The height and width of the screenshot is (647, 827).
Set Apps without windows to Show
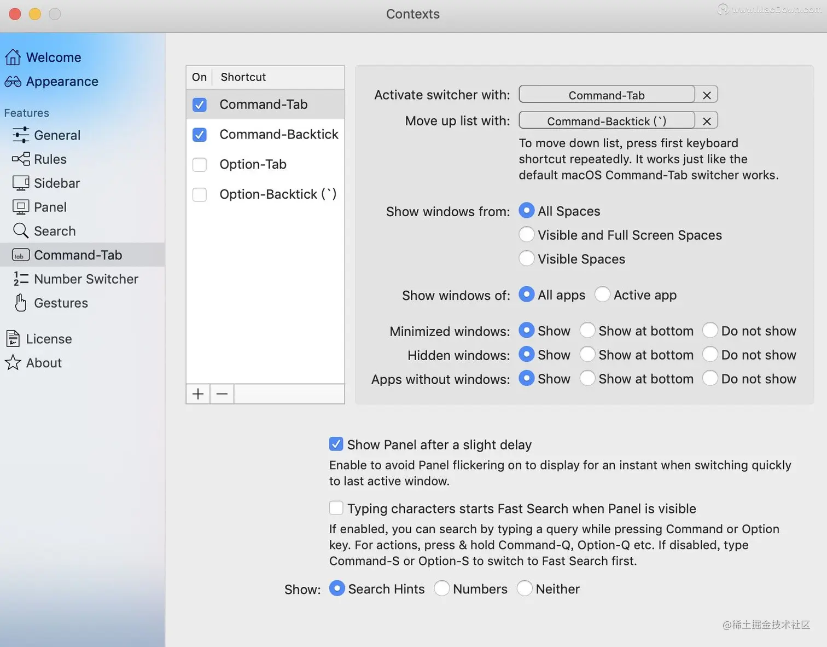(526, 378)
